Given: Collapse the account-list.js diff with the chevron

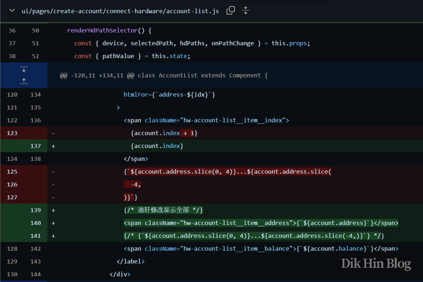Looking at the screenshot, I should 12,11.
